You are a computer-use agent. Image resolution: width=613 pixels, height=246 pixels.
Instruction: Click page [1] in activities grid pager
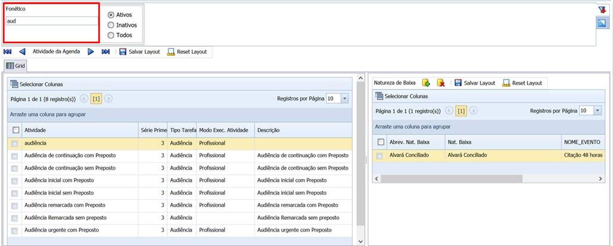point(96,99)
